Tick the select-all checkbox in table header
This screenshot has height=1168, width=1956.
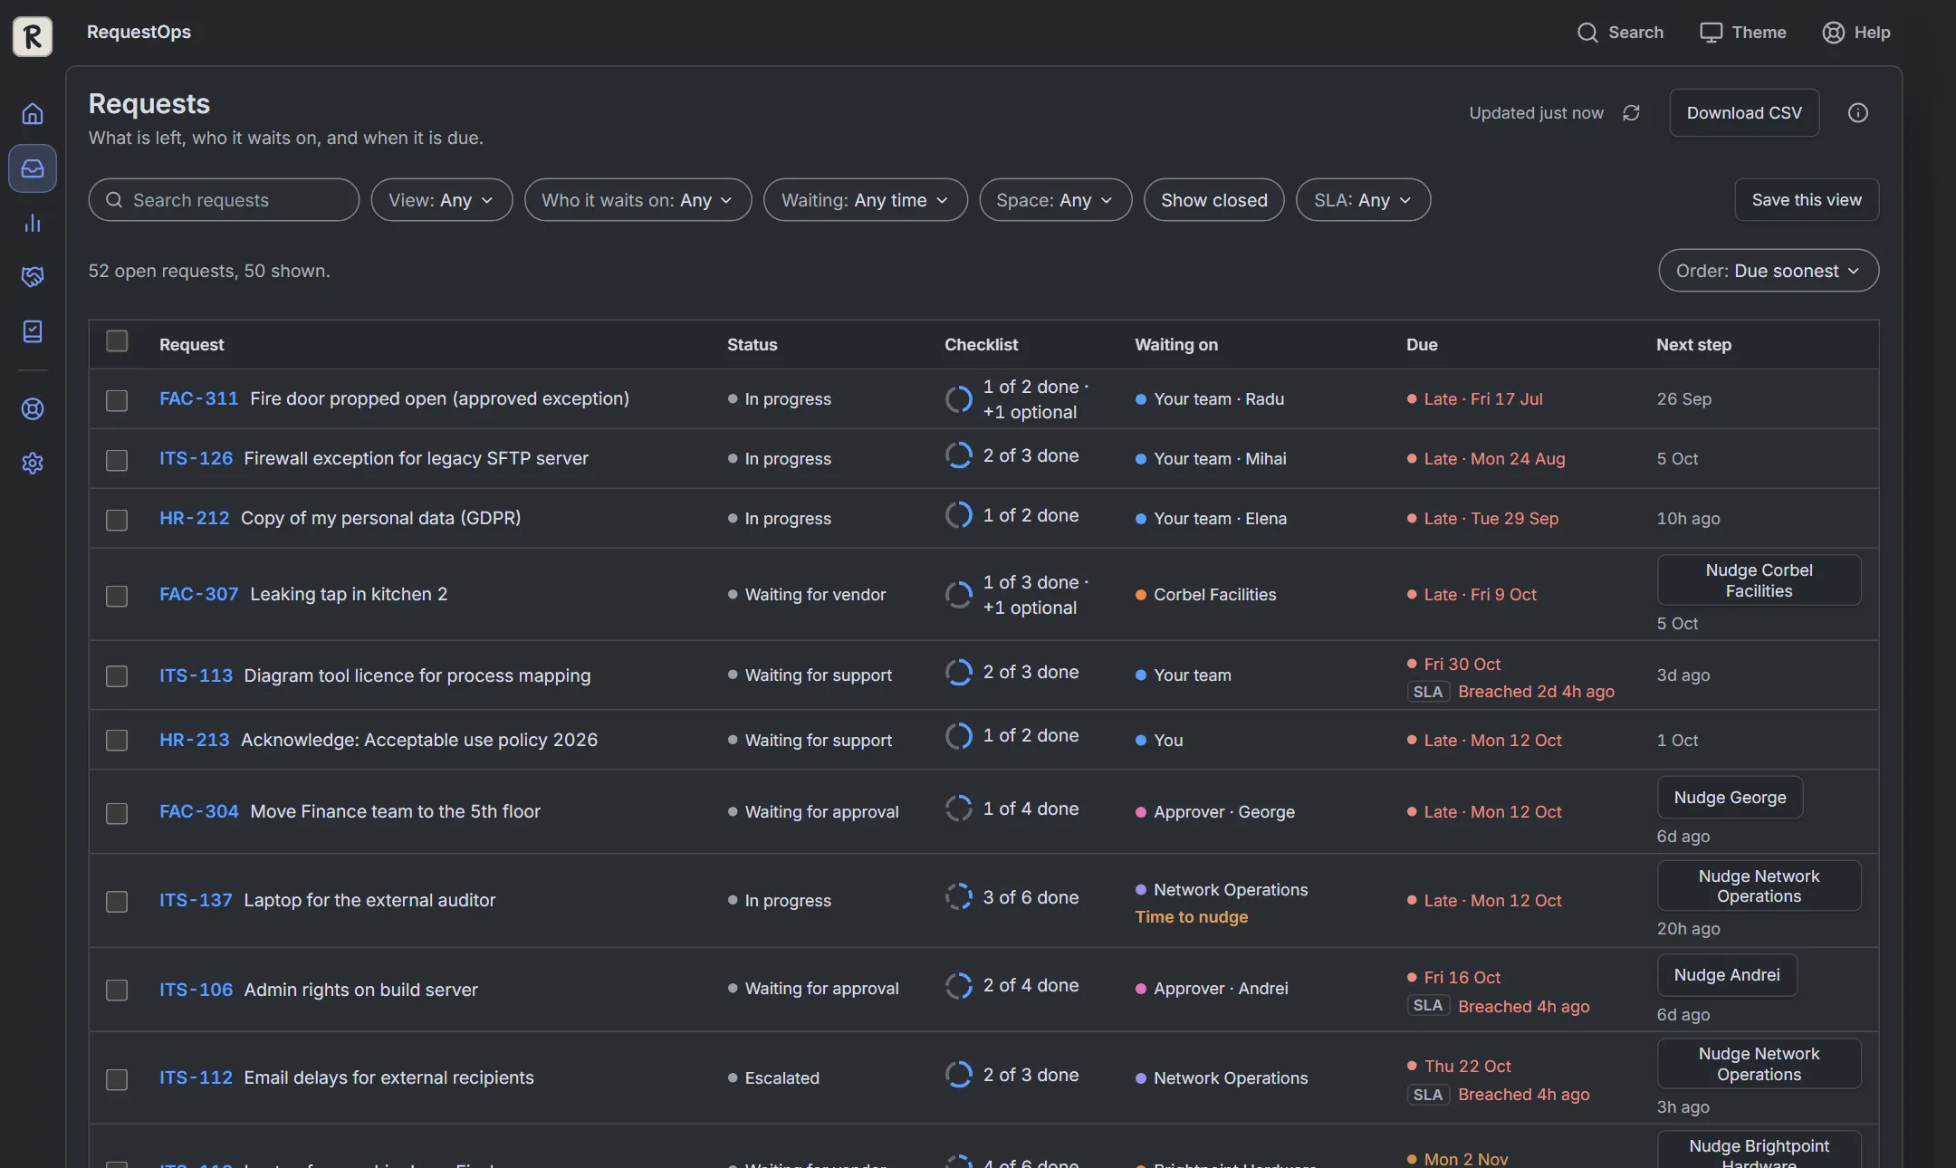(x=117, y=341)
